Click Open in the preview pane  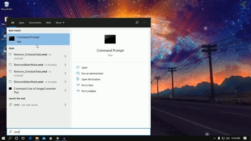(x=84, y=68)
